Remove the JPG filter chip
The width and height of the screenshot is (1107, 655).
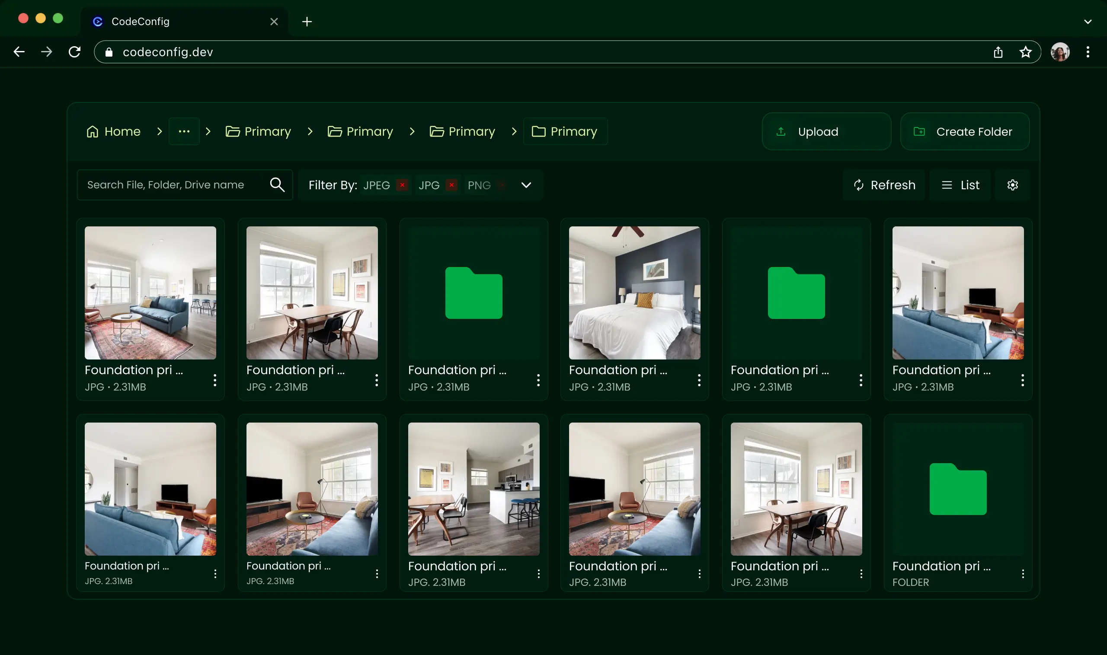[x=451, y=185]
